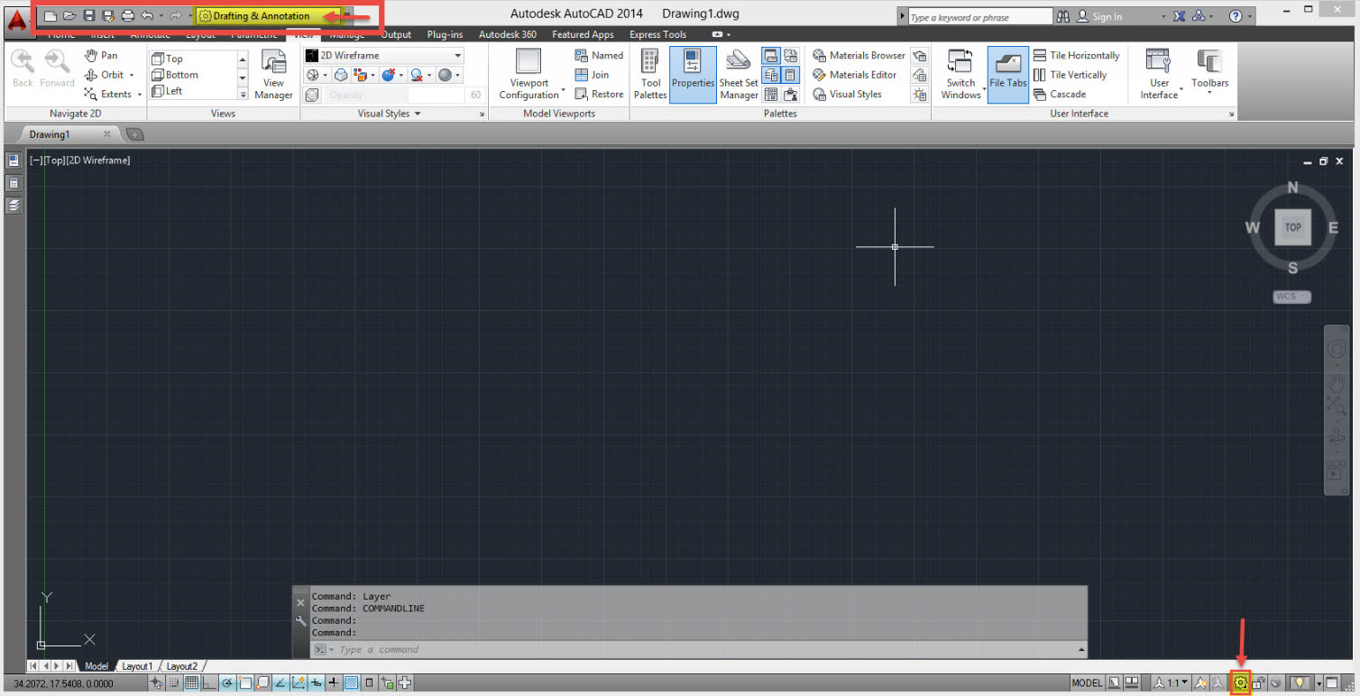Open the WCS dropdown under the ViewCube

(1292, 297)
